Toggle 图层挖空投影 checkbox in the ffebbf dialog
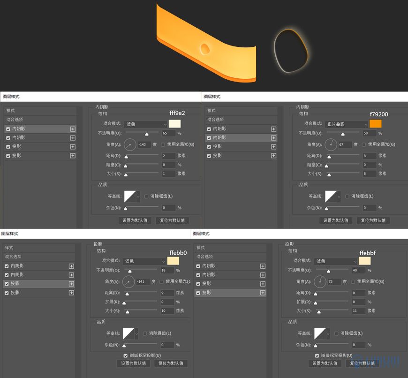 click(317, 355)
